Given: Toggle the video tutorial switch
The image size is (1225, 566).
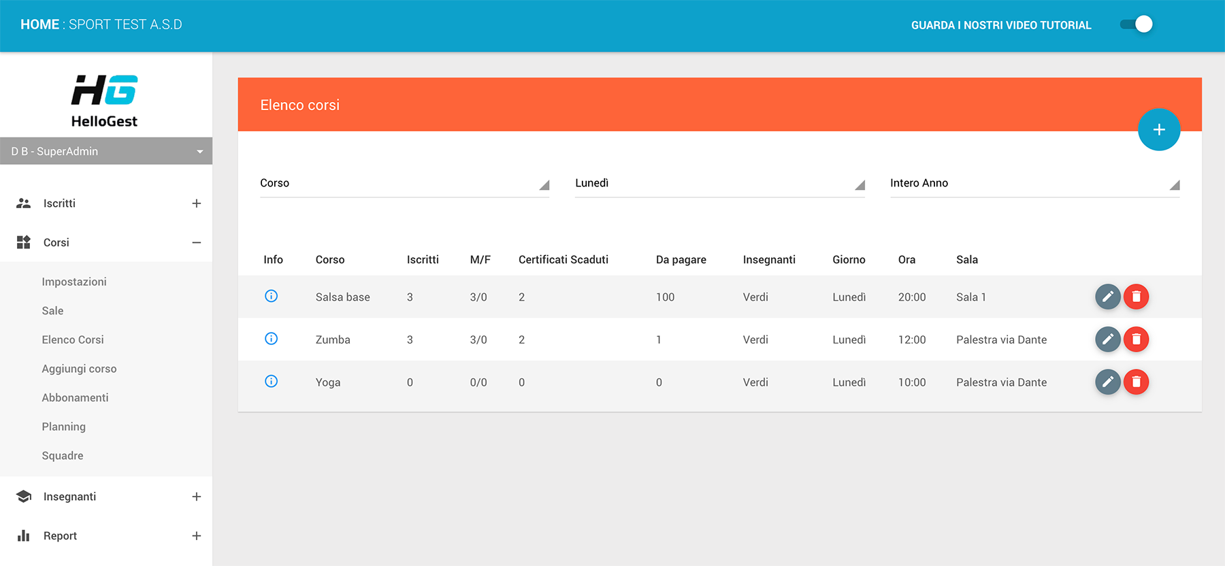Looking at the screenshot, I should pyautogui.click(x=1137, y=24).
